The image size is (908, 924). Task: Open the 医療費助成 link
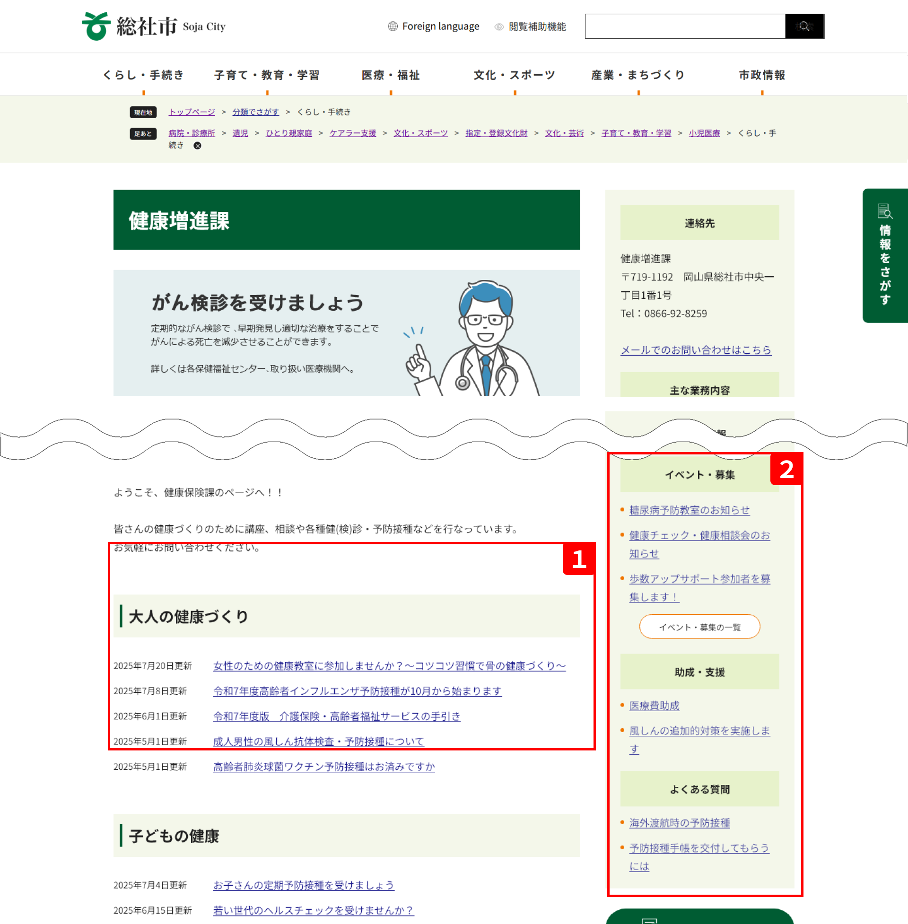pos(654,706)
